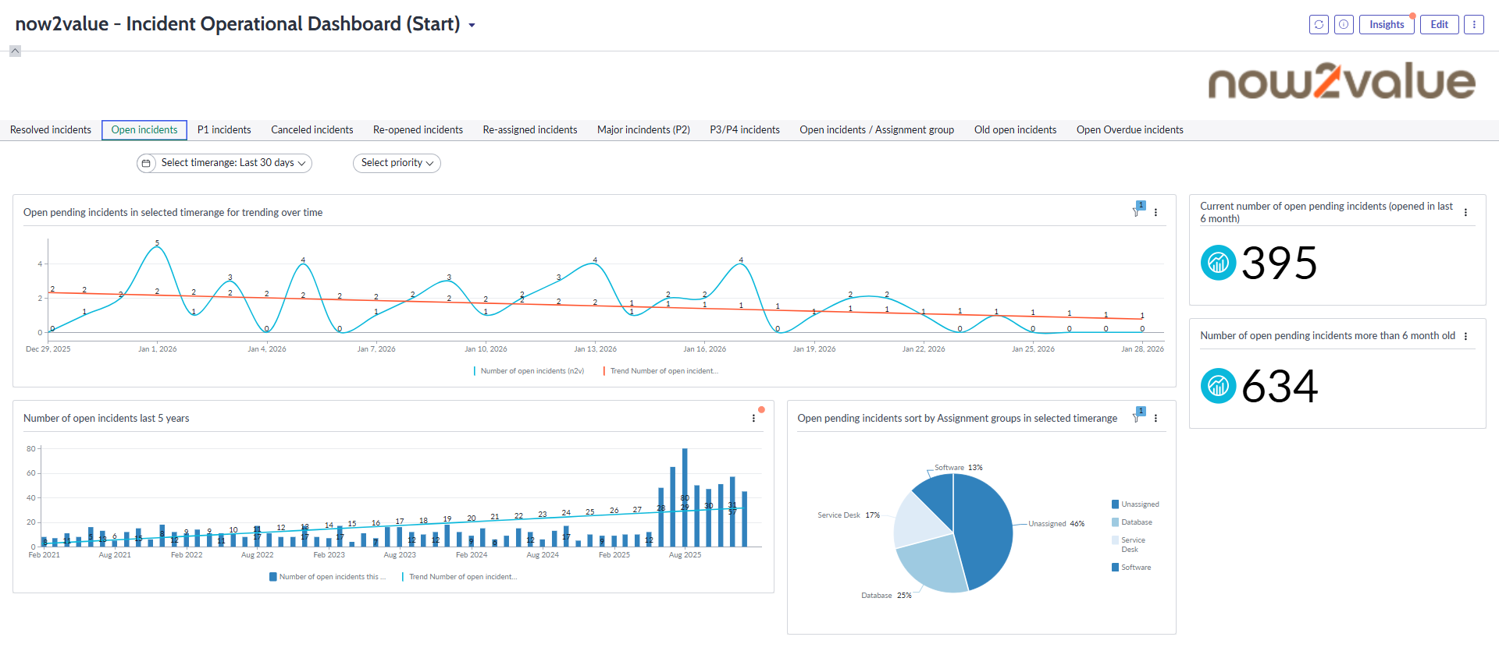Click the score icon beside 395

(x=1218, y=263)
